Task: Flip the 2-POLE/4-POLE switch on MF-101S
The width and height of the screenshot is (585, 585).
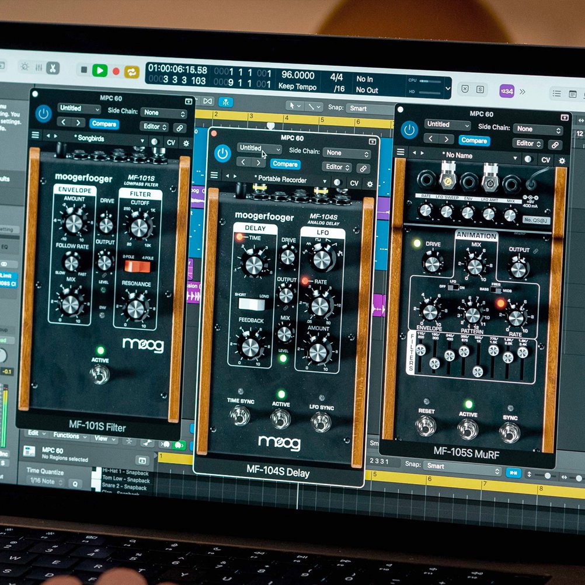Action: pyautogui.click(x=138, y=266)
